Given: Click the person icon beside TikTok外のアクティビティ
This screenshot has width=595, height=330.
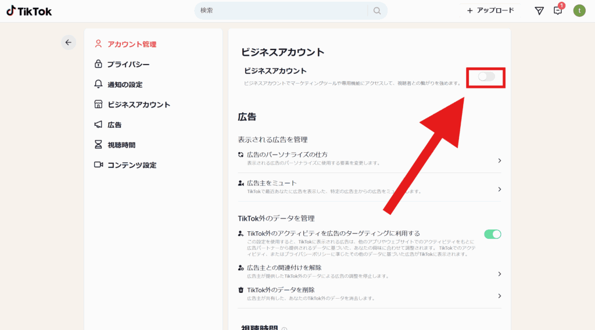Looking at the screenshot, I should coord(241,234).
